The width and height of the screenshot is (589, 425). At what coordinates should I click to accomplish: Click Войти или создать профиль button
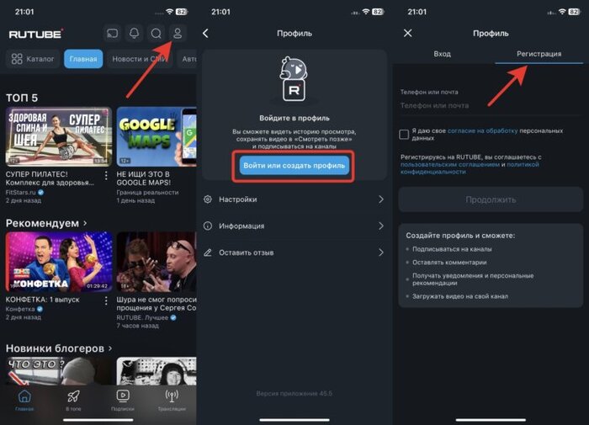coord(294,165)
